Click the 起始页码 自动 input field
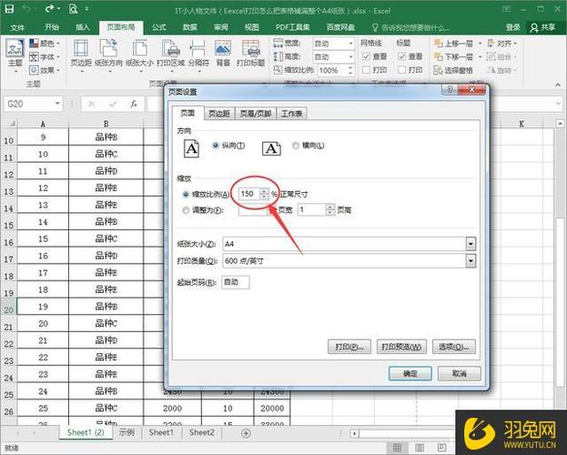 coord(235,282)
